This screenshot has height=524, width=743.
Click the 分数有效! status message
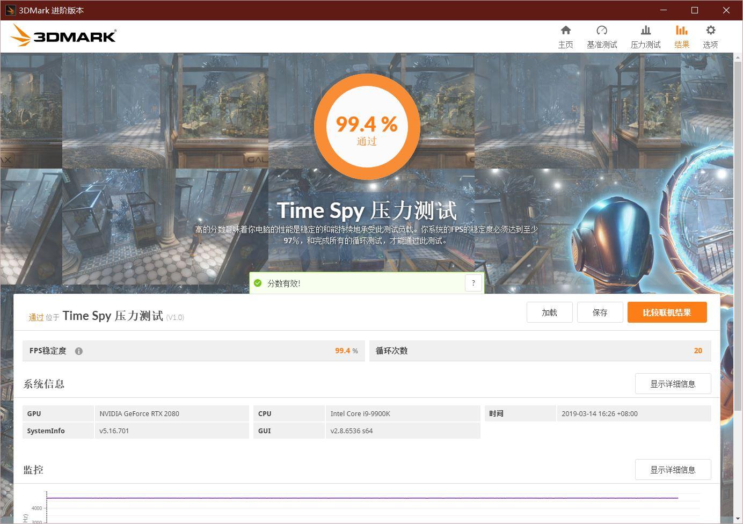point(284,283)
